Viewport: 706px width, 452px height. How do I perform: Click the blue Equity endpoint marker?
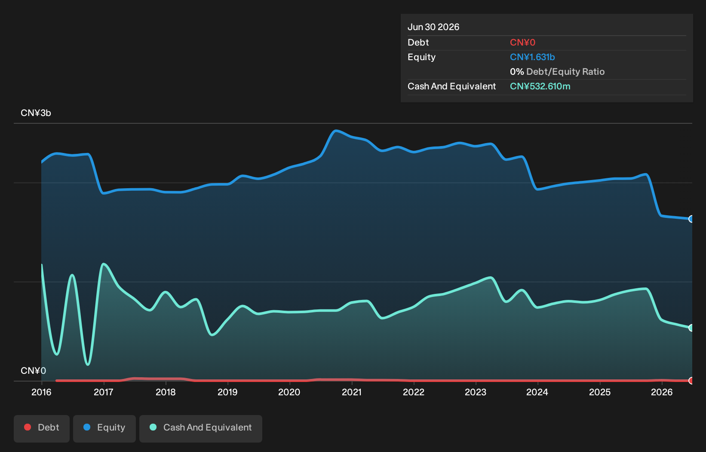691,219
